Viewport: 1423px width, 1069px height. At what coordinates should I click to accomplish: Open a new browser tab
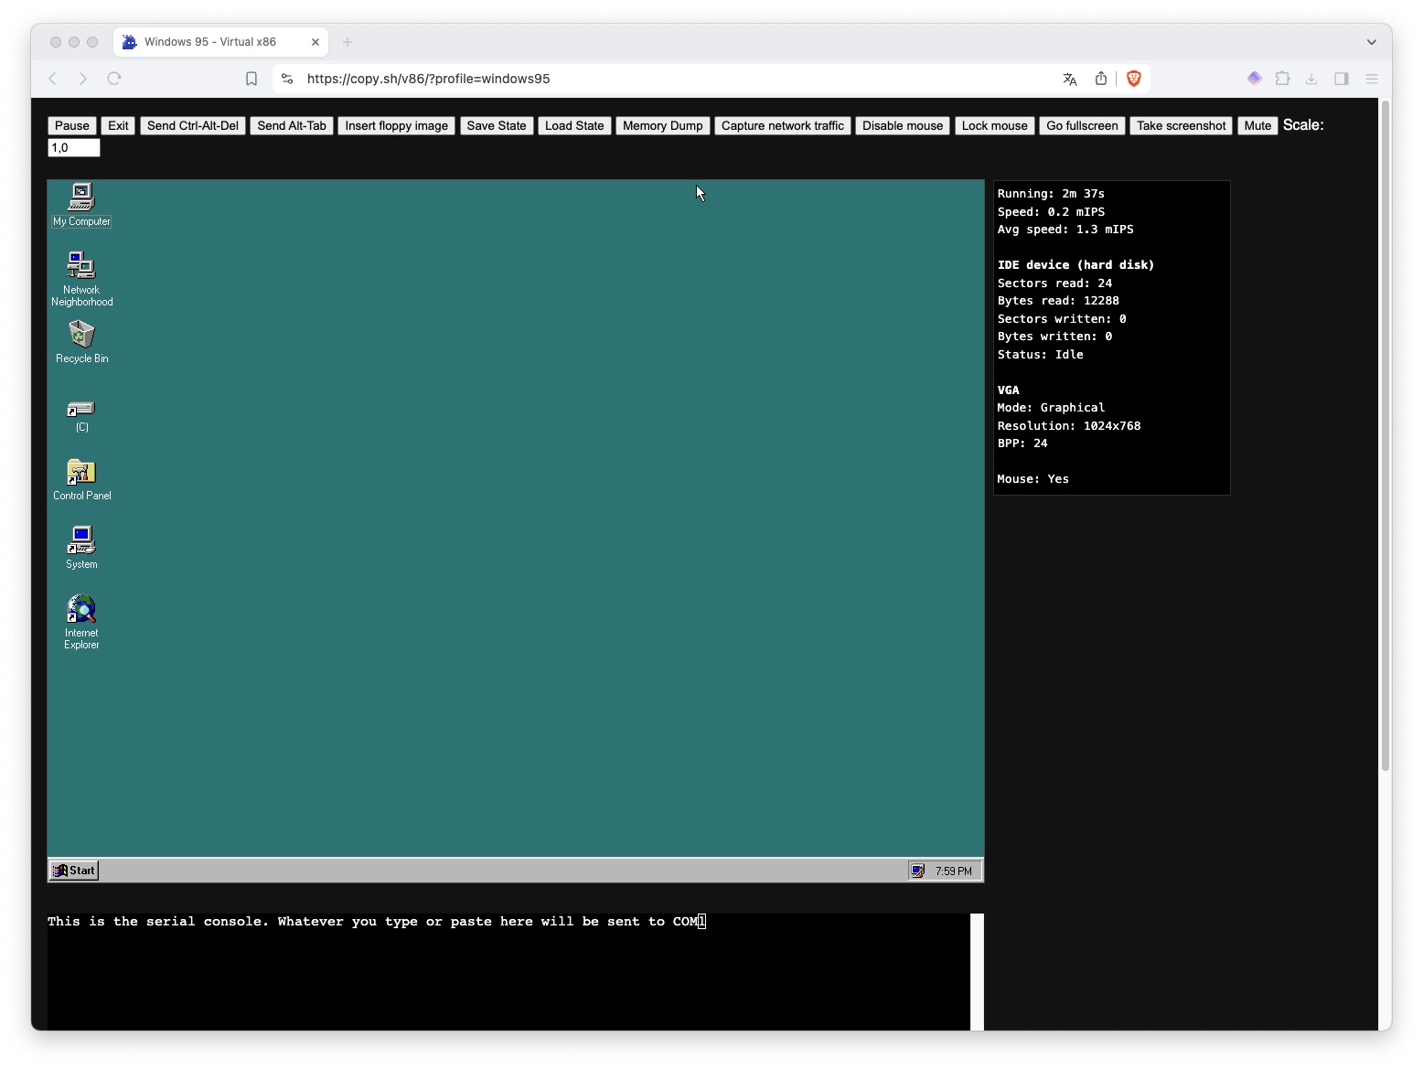348,42
